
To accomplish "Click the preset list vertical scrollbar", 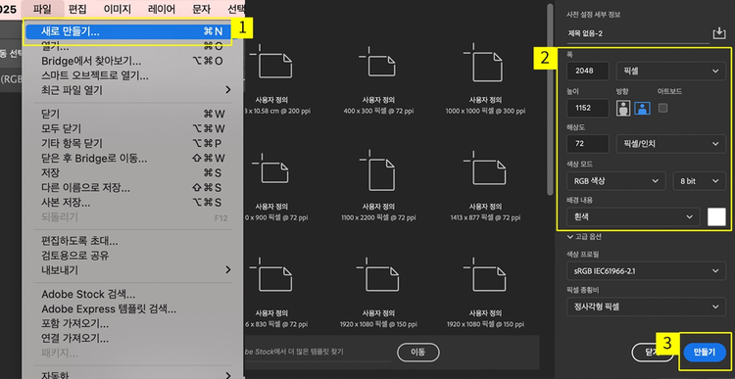I will (x=551, y=100).
